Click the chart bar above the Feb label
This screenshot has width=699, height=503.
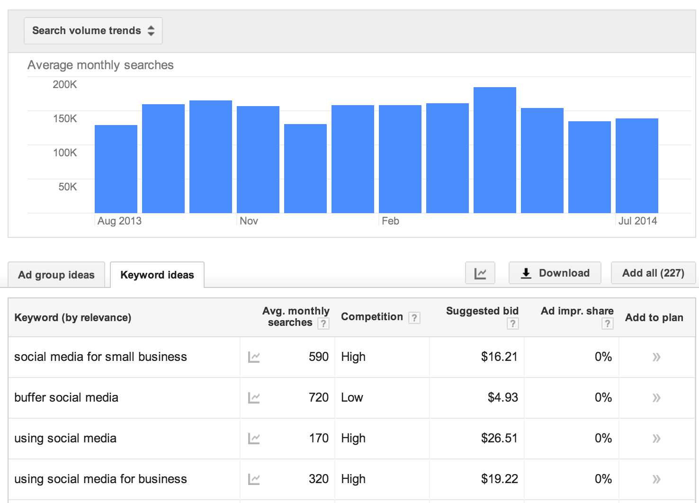[x=400, y=159]
